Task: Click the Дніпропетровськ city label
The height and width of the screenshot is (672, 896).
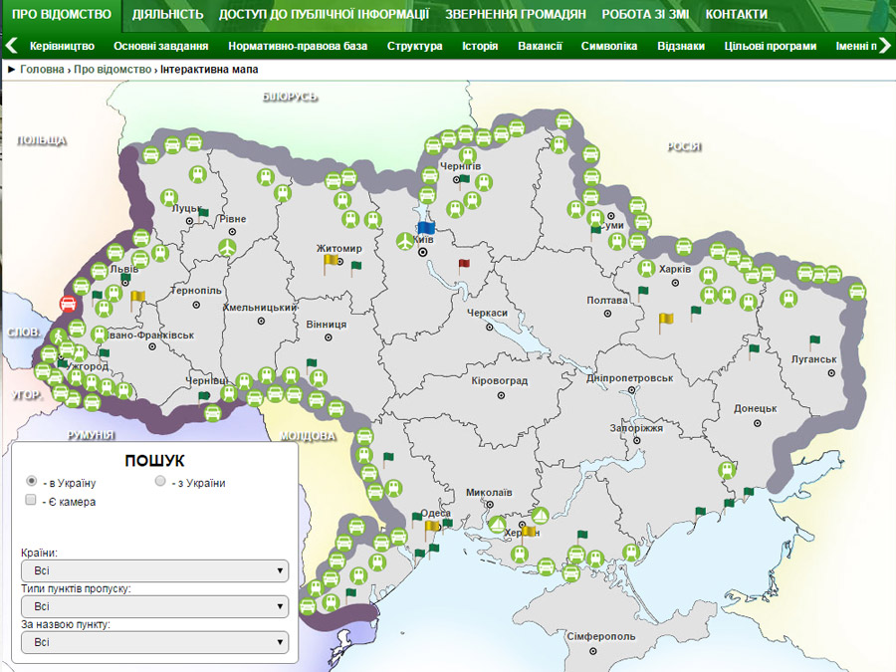Action: (x=630, y=378)
